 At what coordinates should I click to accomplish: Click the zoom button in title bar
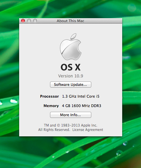pyautogui.click(x=35, y=21)
